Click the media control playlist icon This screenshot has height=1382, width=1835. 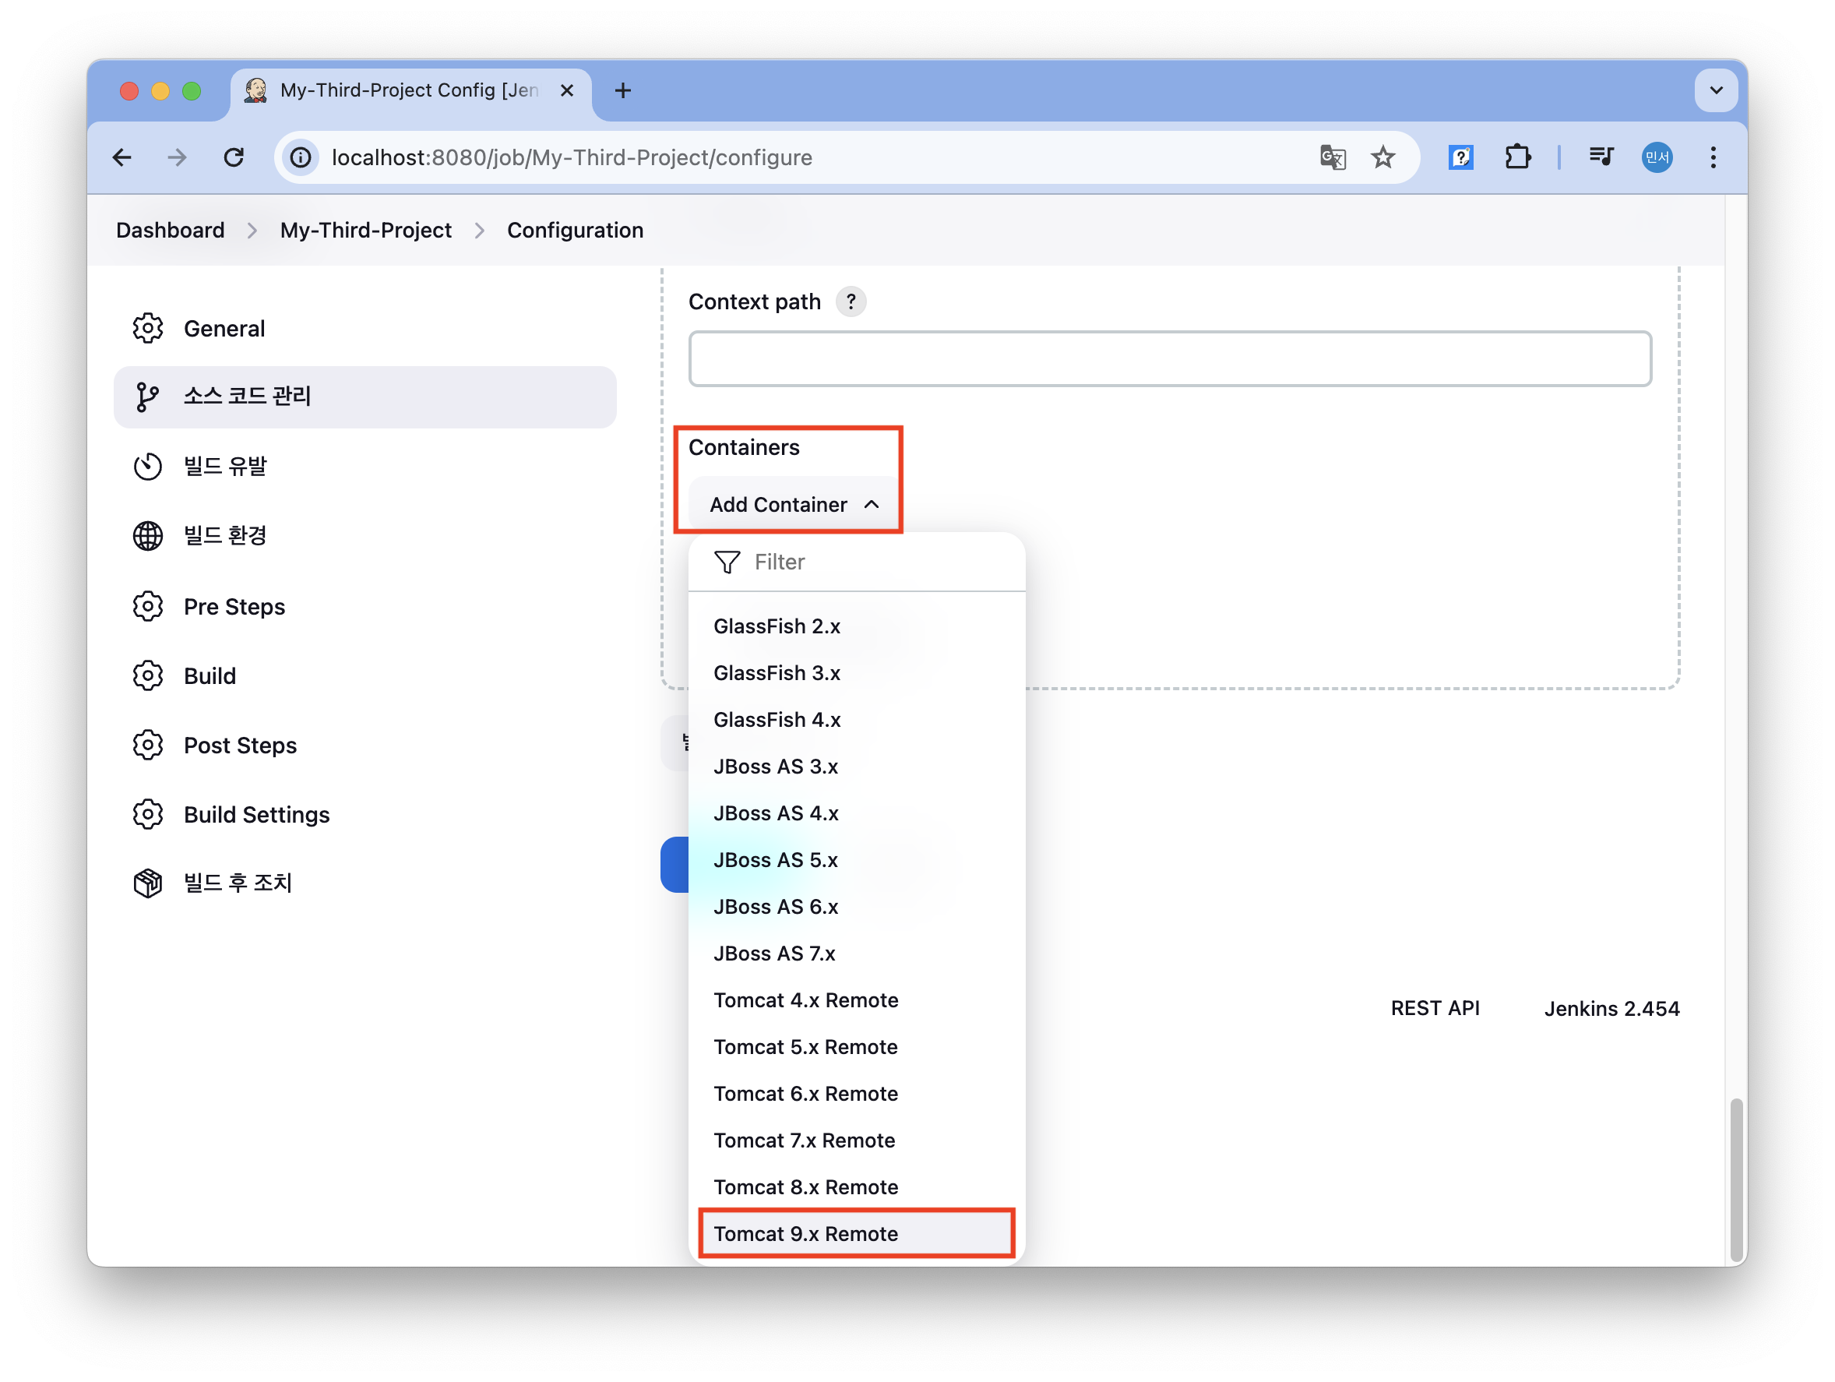pyautogui.click(x=1601, y=157)
